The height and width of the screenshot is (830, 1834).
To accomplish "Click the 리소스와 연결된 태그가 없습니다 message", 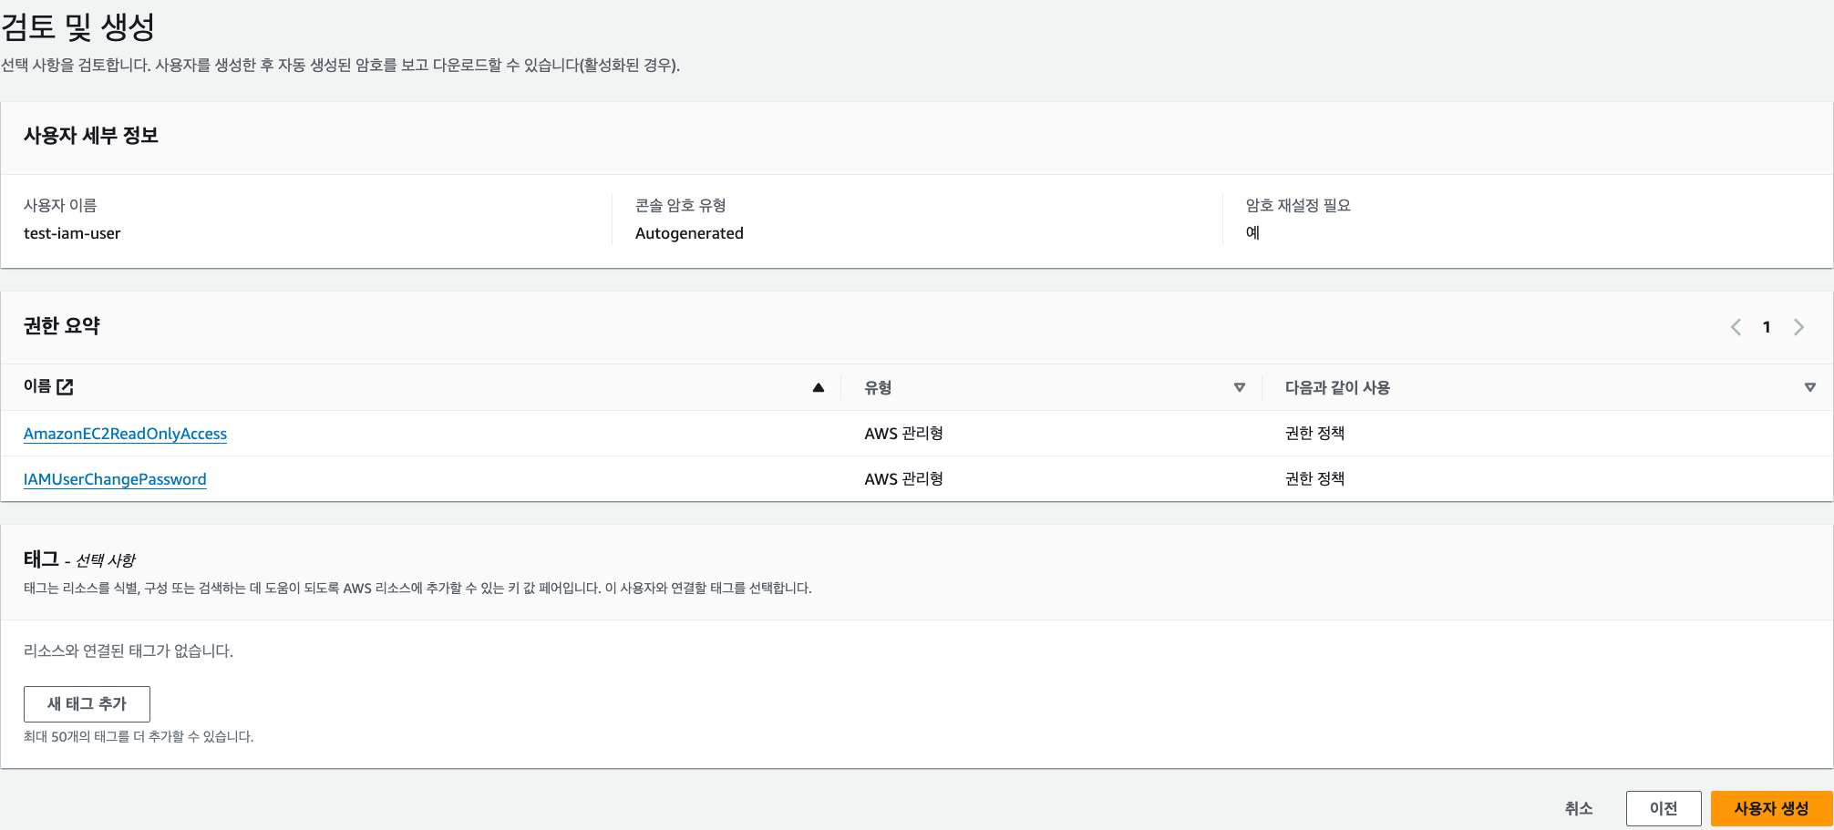I will [x=129, y=651].
